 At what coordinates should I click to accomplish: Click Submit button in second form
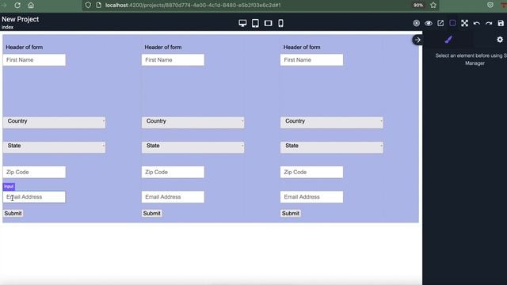coord(151,213)
